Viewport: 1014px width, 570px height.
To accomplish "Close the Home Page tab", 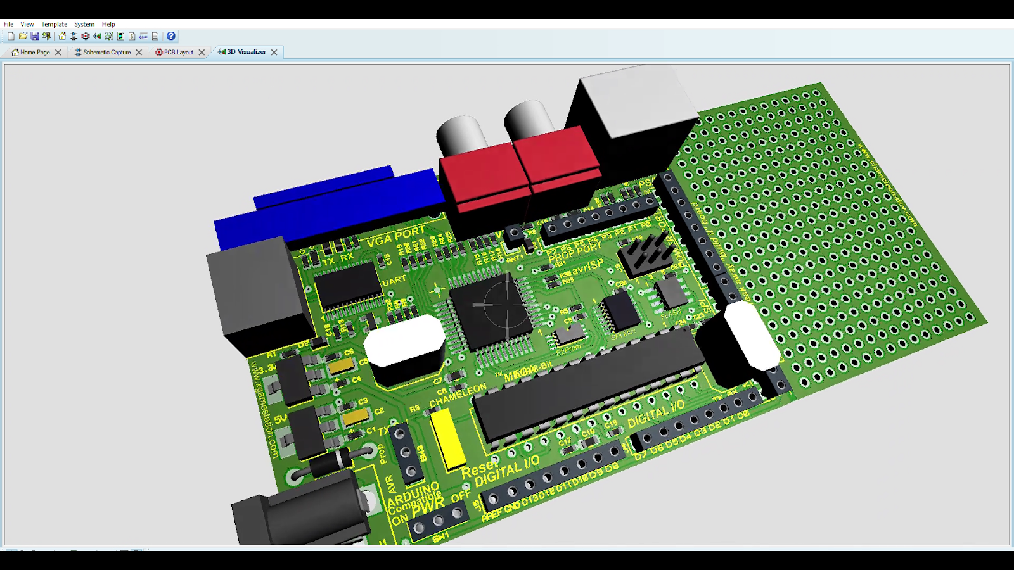I will 58,53.
